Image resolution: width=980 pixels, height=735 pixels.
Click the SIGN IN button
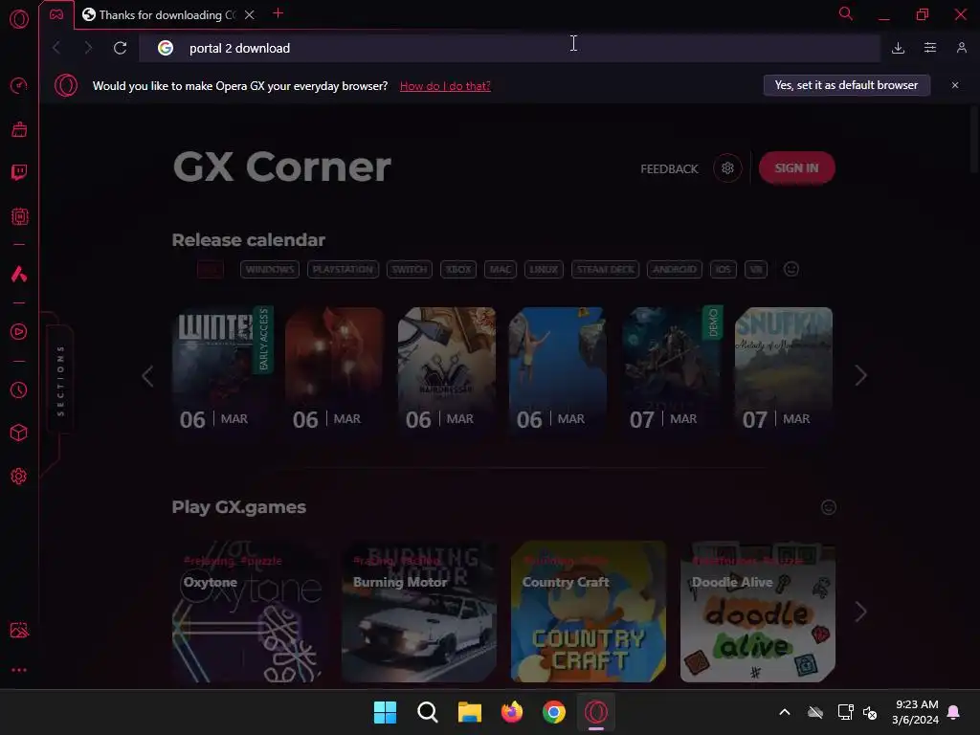tap(796, 168)
